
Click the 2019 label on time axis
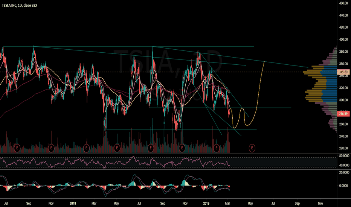click(x=206, y=203)
